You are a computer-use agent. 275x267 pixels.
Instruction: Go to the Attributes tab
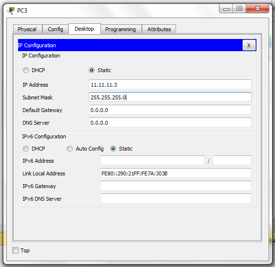tap(159, 29)
